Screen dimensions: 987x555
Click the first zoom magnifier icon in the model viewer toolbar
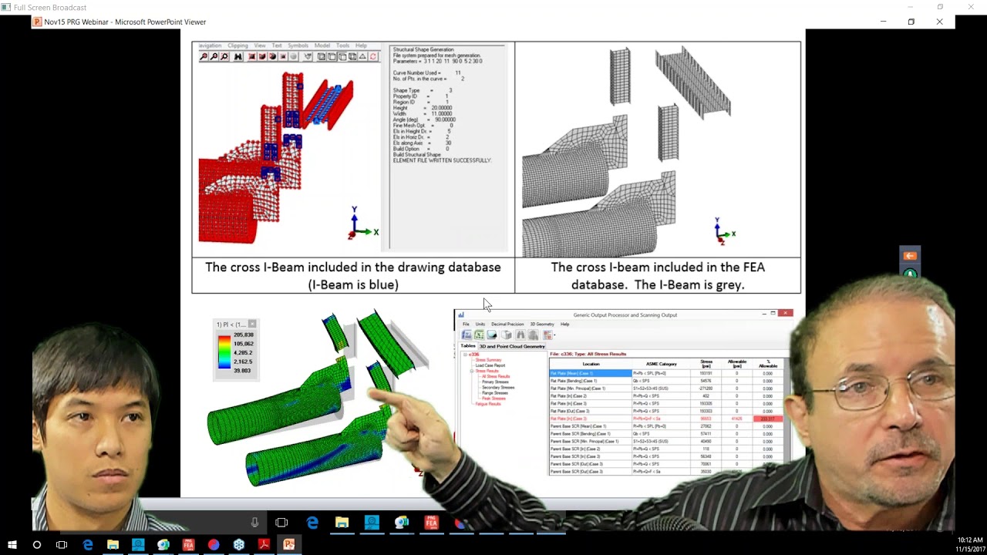click(x=204, y=56)
